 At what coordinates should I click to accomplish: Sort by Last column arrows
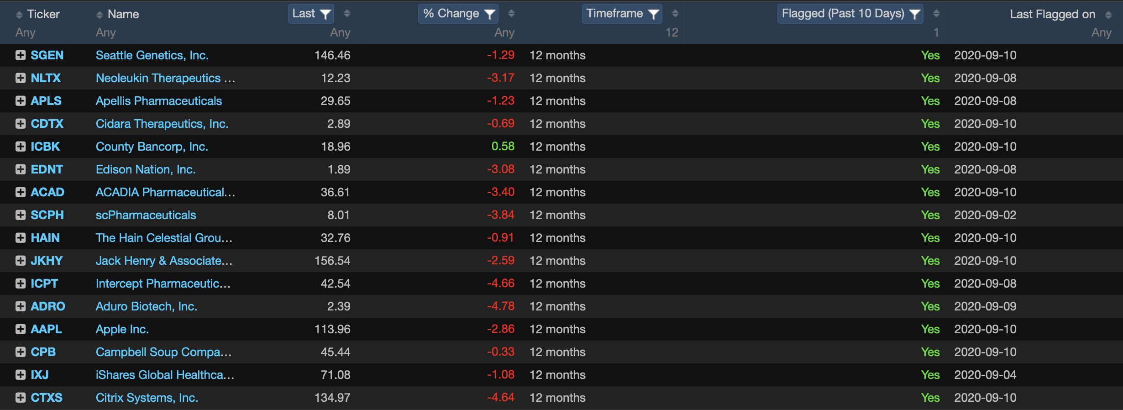(x=347, y=14)
